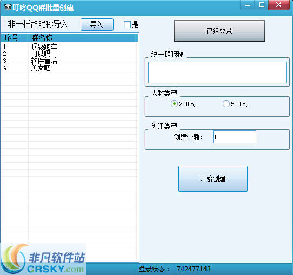The height and width of the screenshot is (275, 293).
Task: Click the 已经登录 button
Action: click(x=219, y=31)
